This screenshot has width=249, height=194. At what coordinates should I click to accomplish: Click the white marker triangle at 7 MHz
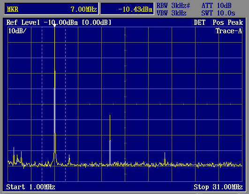pyautogui.click(x=54, y=25)
